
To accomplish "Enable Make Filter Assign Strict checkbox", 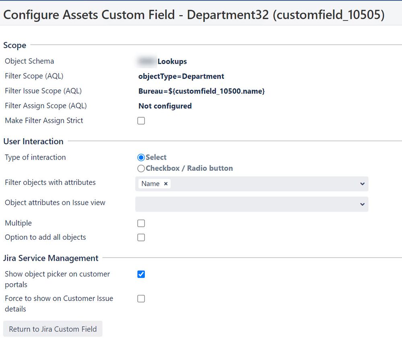I will (141, 121).
